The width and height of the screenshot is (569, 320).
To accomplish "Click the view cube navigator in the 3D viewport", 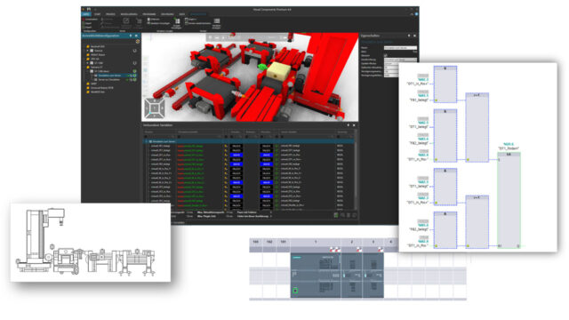I will coord(155,108).
